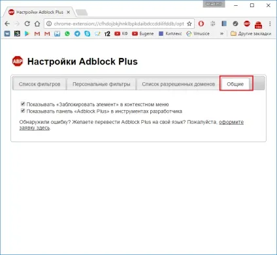
Task: Open the Другие закладки folder
Action: click(x=251, y=34)
